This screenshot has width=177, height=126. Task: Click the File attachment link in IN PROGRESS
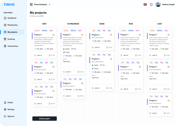coord(74,49)
